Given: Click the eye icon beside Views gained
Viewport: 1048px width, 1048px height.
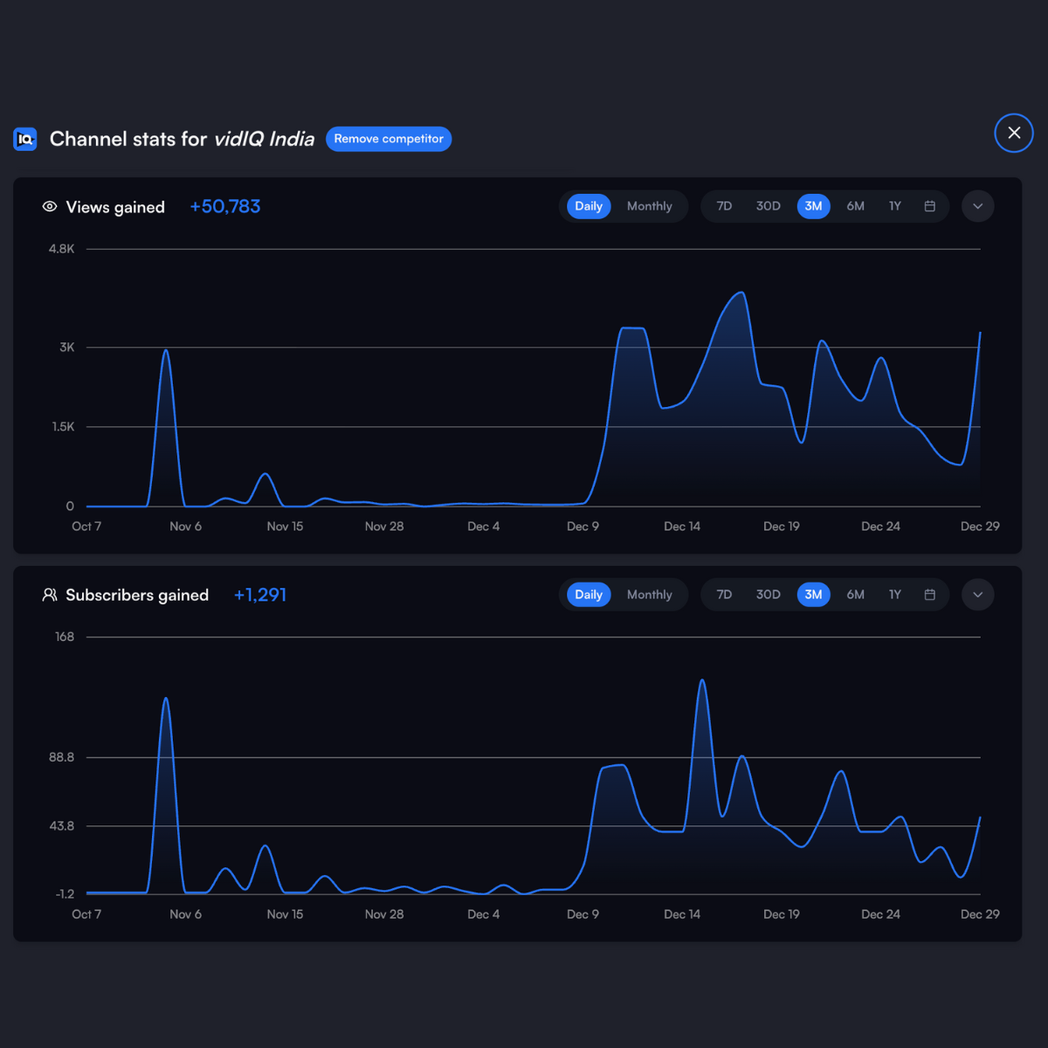Looking at the screenshot, I should click(x=50, y=207).
